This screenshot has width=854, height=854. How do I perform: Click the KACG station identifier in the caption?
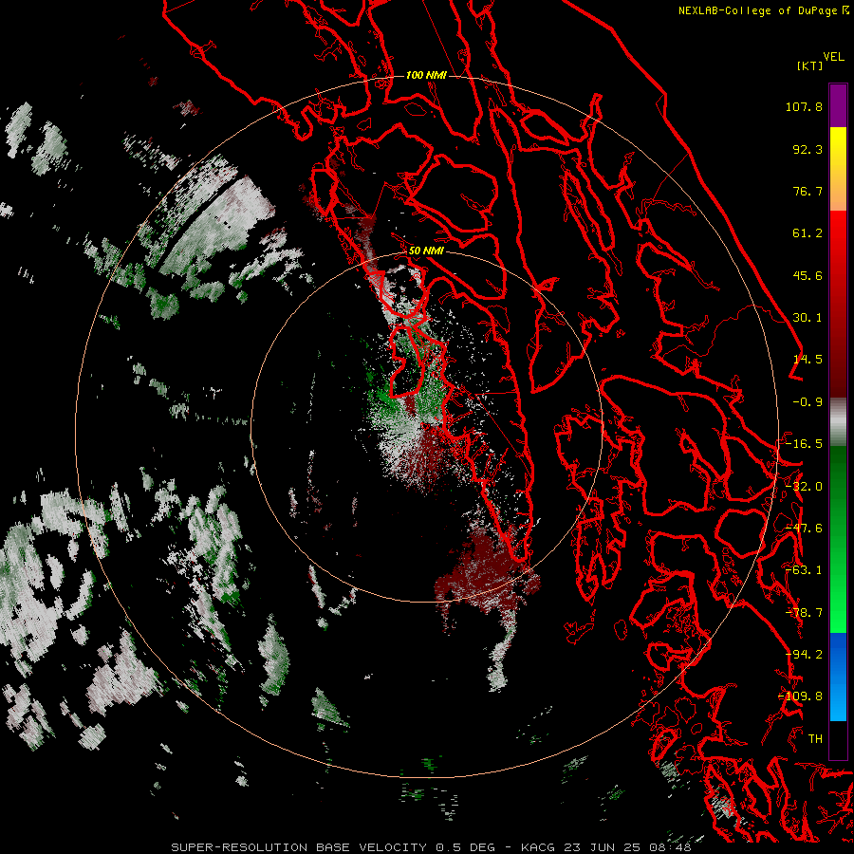[x=538, y=847]
